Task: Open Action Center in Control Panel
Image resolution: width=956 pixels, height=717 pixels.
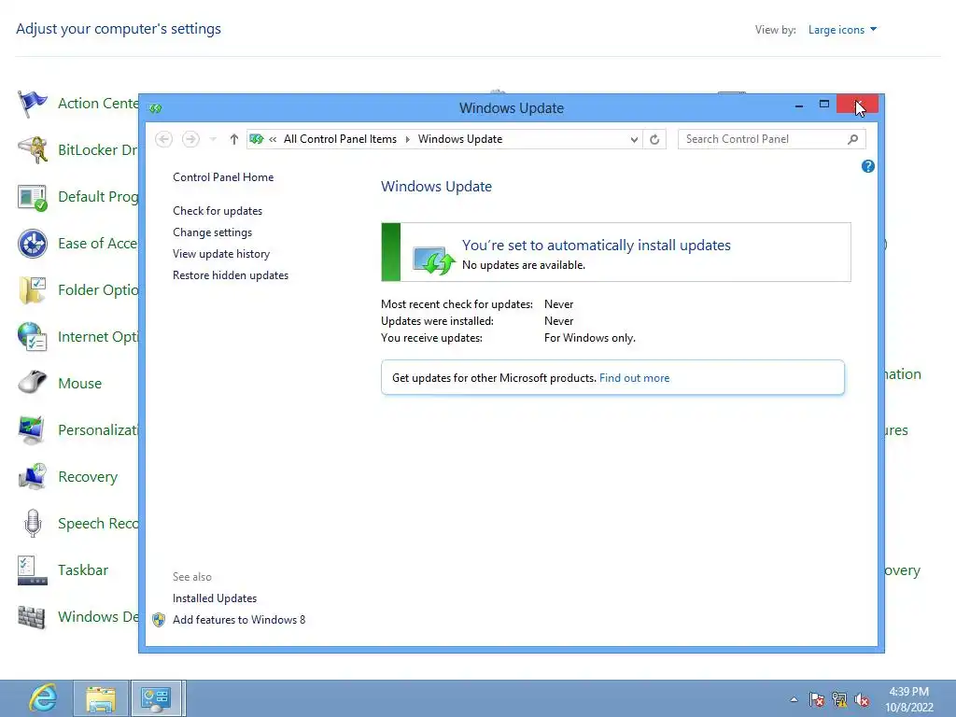Action: tap(78, 104)
